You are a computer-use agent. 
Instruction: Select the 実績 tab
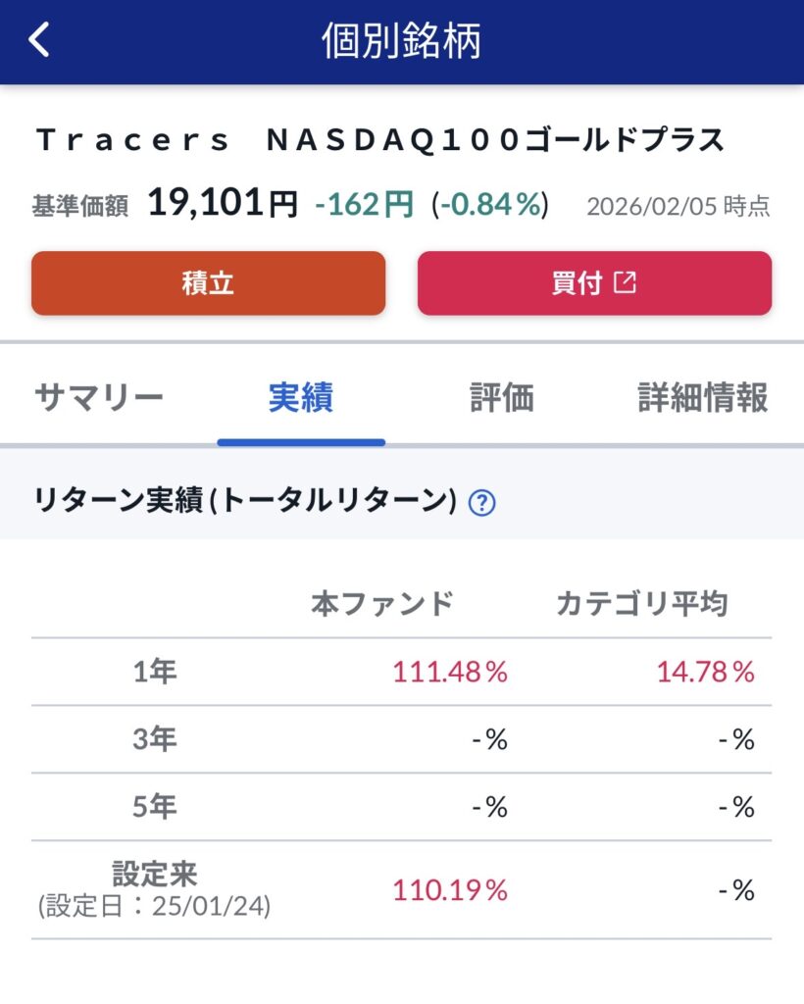(x=301, y=398)
